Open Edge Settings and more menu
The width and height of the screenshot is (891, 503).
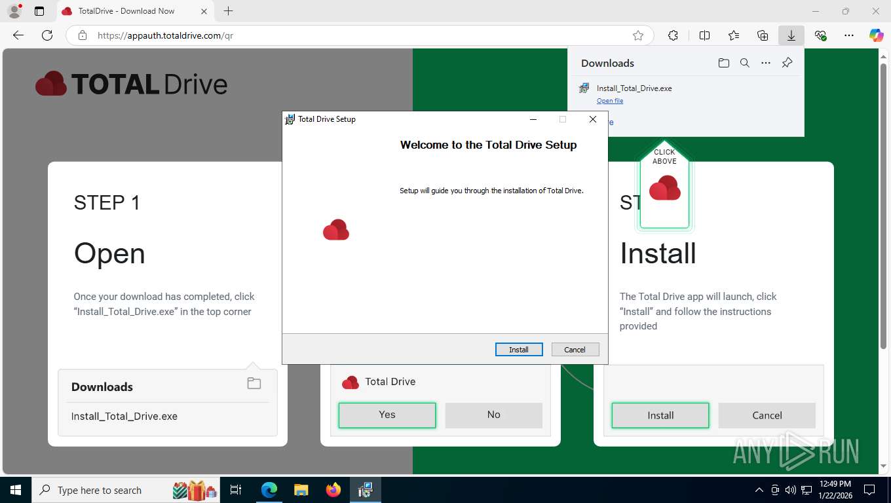[x=849, y=35]
